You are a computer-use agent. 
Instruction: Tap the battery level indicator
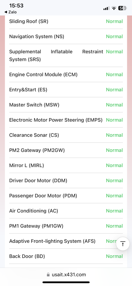(122, 8)
